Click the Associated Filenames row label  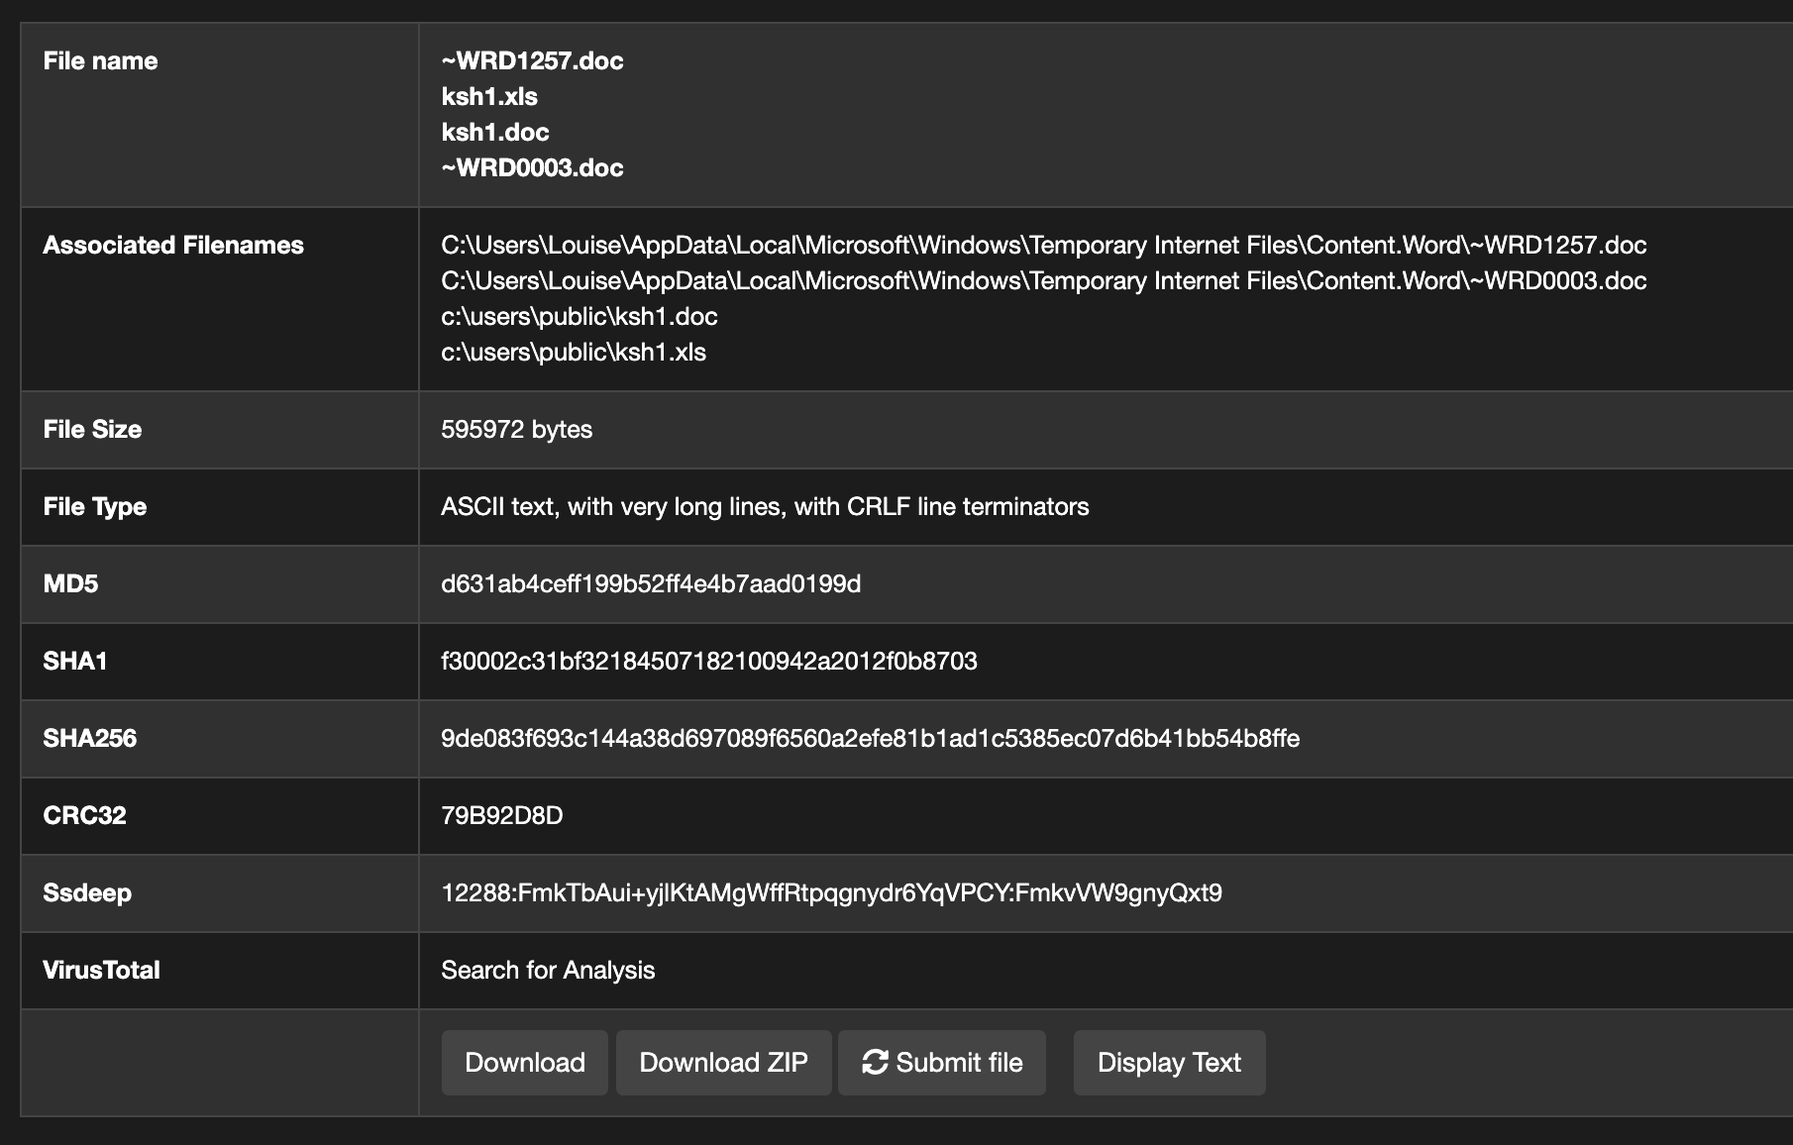[172, 245]
